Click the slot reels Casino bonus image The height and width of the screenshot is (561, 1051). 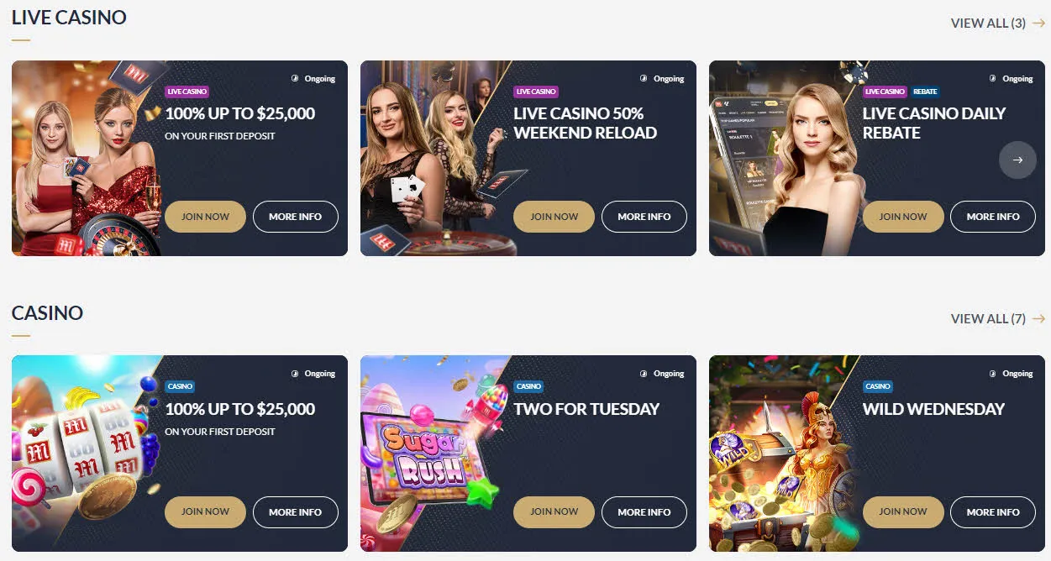[84, 454]
